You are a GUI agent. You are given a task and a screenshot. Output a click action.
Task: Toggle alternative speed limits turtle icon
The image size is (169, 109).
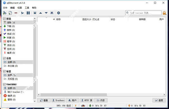coord(83,106)
